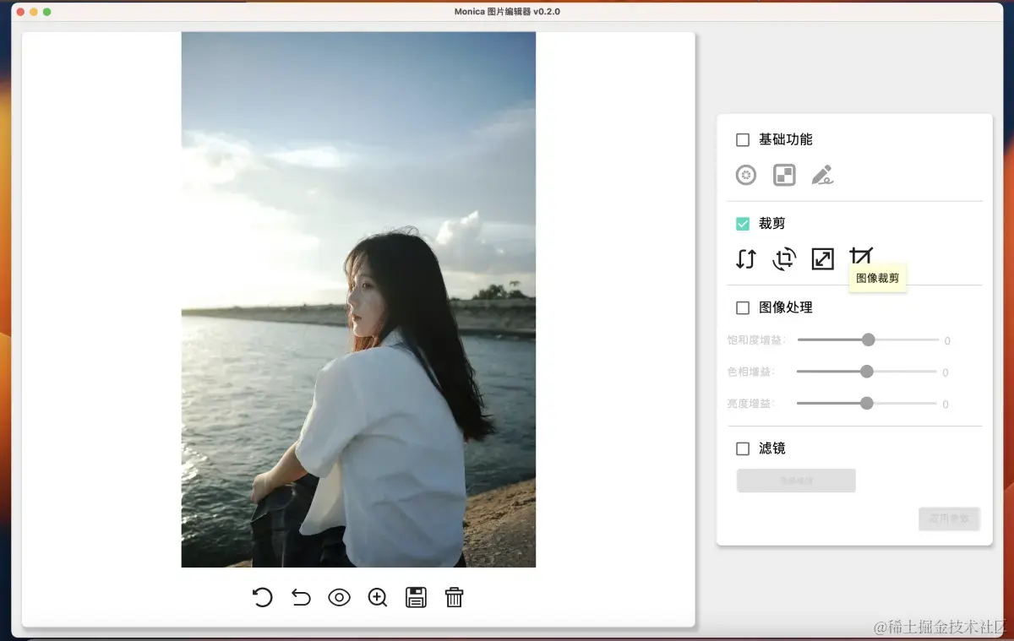The width and height of the screenshot is (1014, 641).
Task: Choose the doodle pen drawing icon
Action: click(822, 175)
